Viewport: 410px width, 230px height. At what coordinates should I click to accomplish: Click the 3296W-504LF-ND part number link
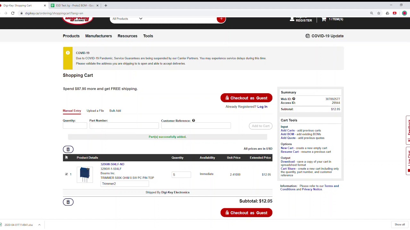[112, 164]
